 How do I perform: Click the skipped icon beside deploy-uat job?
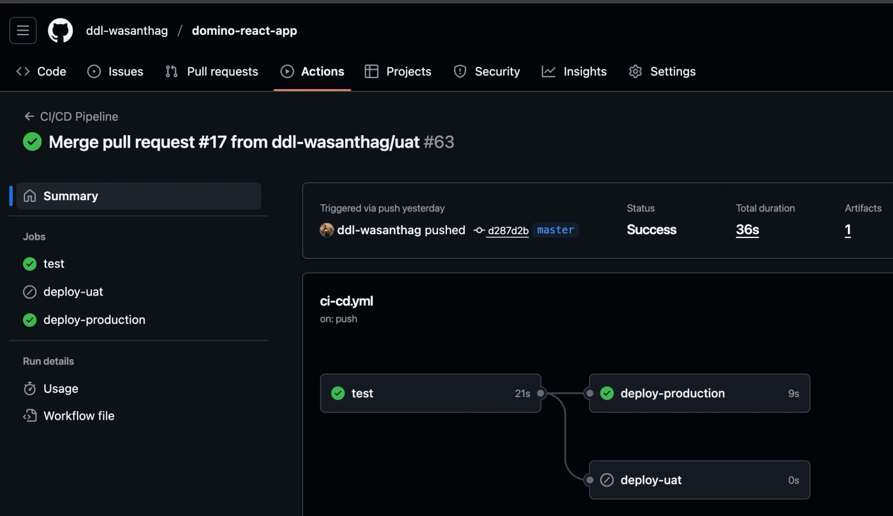pos(29,292)
